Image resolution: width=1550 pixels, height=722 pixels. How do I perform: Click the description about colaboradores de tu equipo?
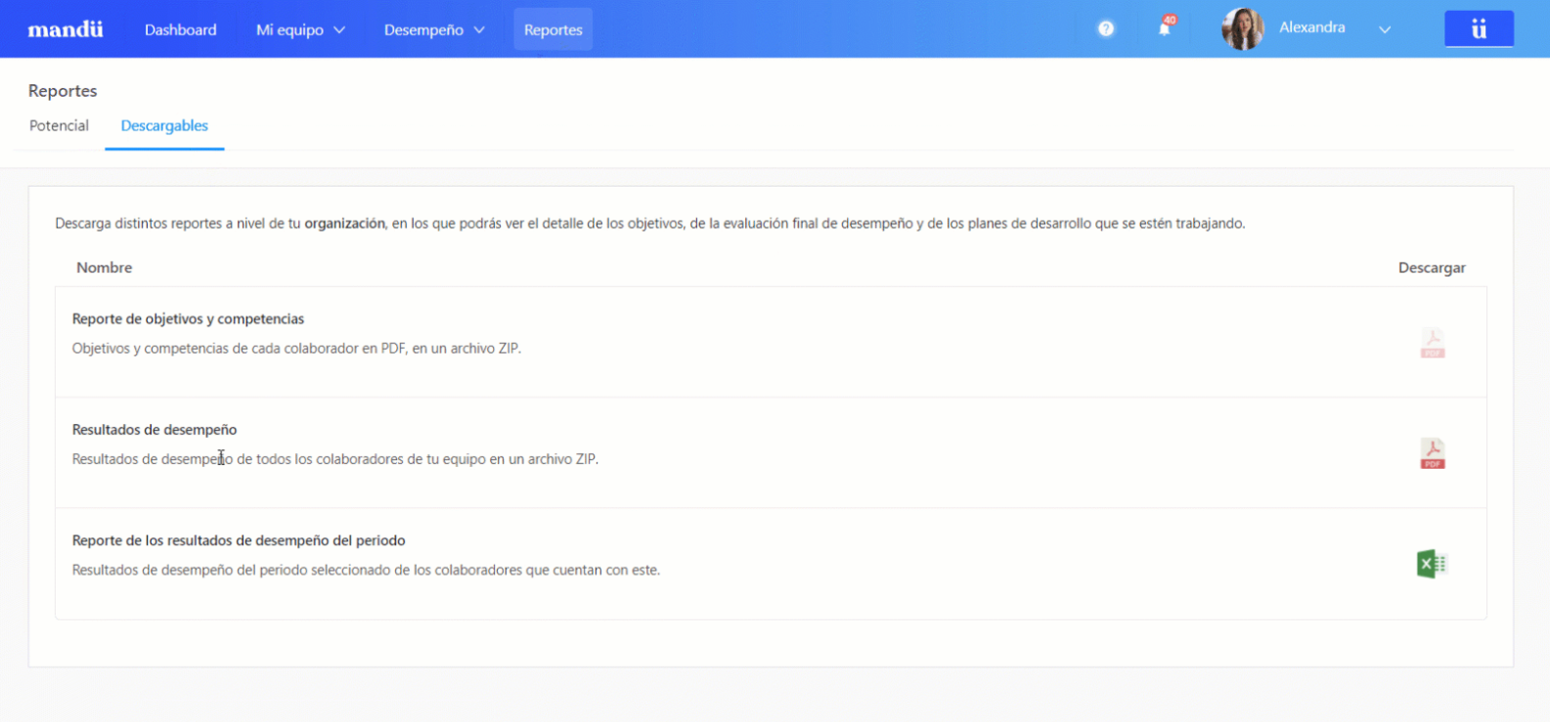point(335,458)
